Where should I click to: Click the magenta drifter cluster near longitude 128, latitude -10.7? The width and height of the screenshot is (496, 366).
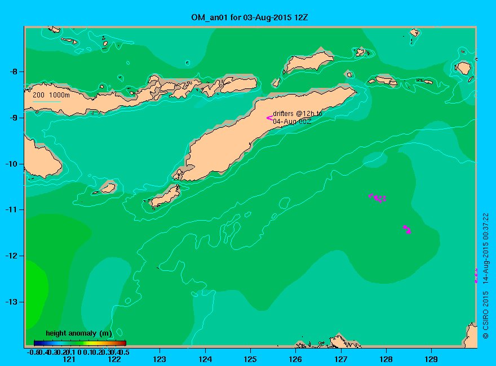tap(378, 198)
